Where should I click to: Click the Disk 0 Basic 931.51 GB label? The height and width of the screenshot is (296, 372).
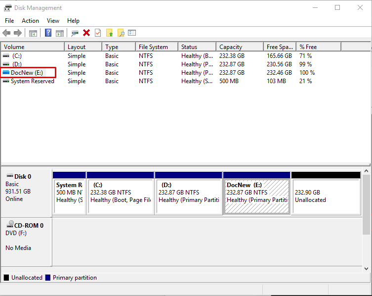point(26,193)
